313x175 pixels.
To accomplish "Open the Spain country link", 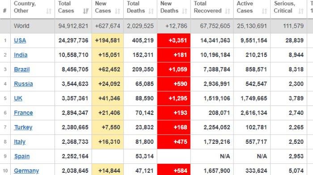I will [x=22, y=156].
